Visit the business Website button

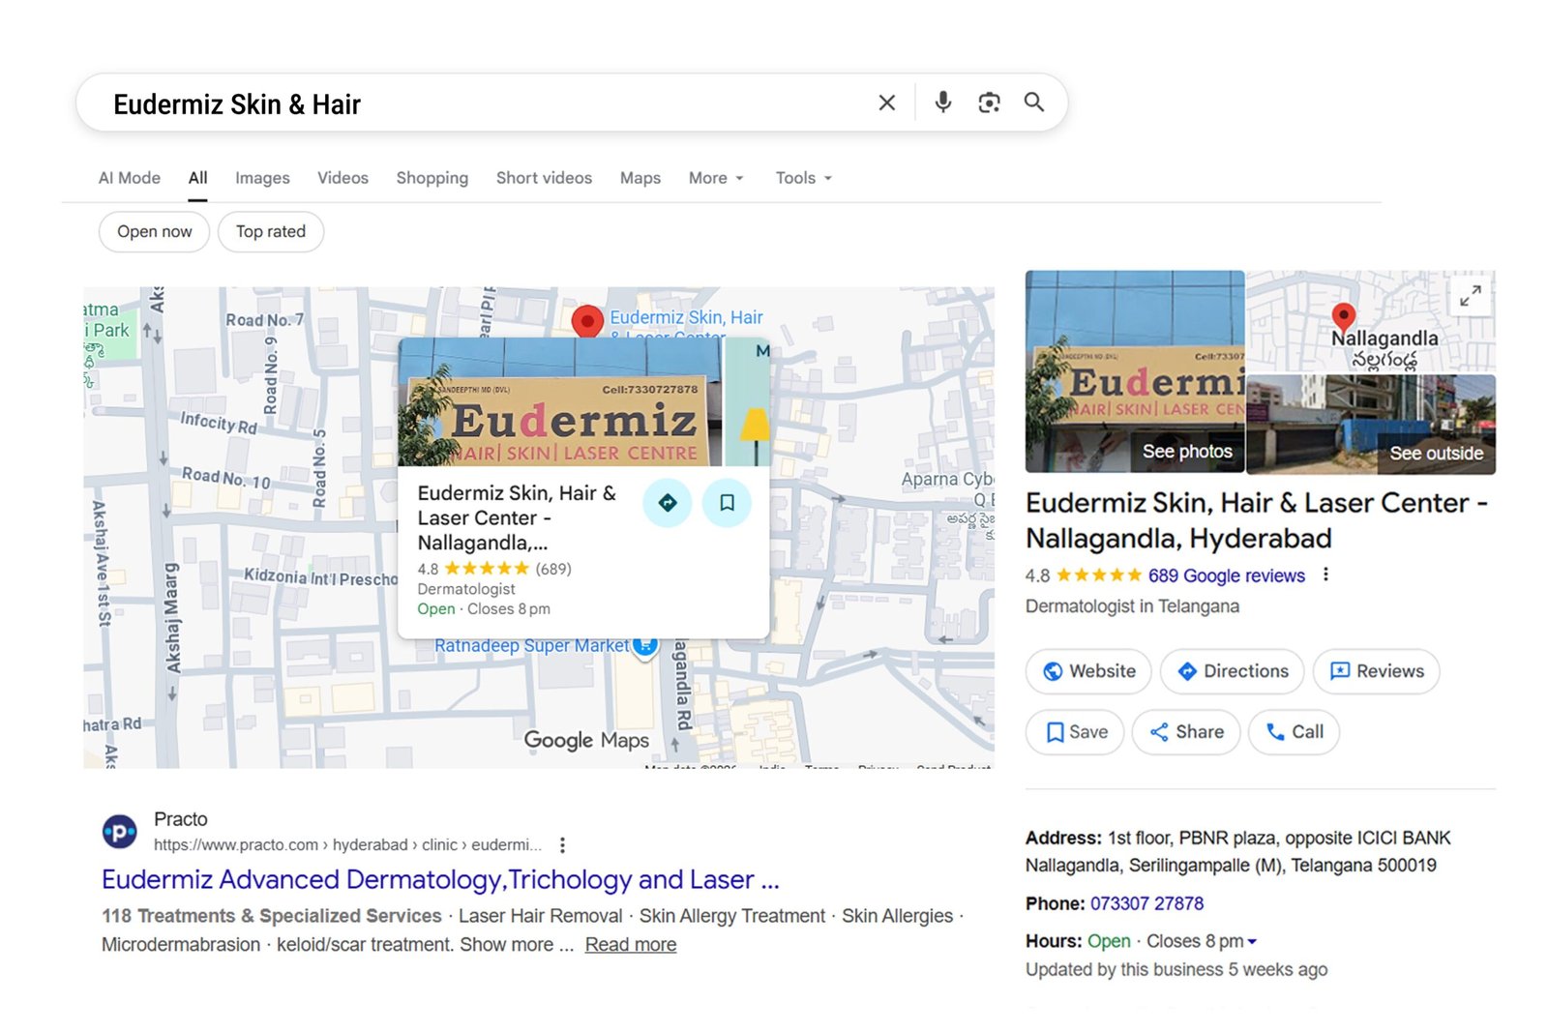(x=1087, y=671)
